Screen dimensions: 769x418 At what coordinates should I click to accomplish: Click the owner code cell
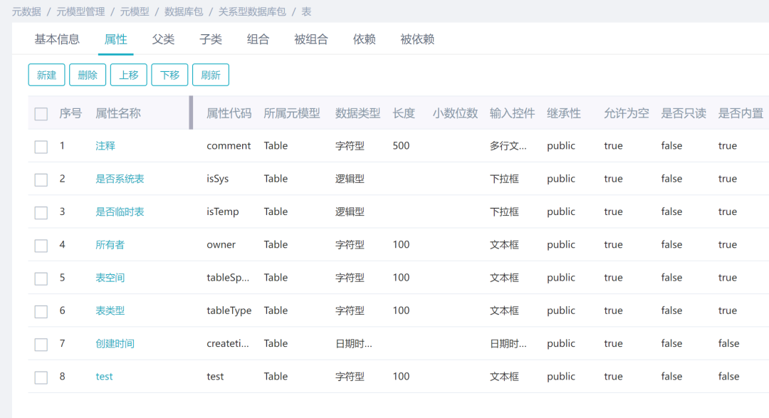pos(221,244)
